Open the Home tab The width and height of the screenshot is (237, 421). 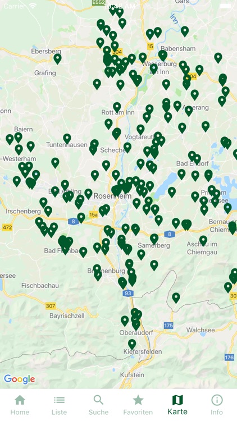tap(20, 405)
